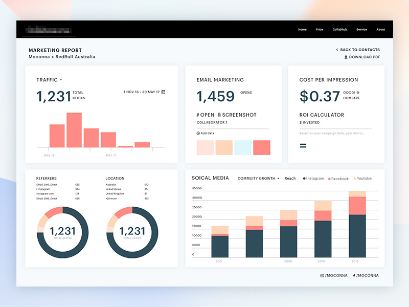Click the 'United kingdom' location row
Viewport: 409px width, 307px height.
click(x=127, y=194)
